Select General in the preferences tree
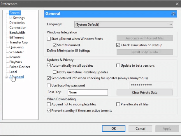This screenshot has width=181, height=136. (15, 13)
